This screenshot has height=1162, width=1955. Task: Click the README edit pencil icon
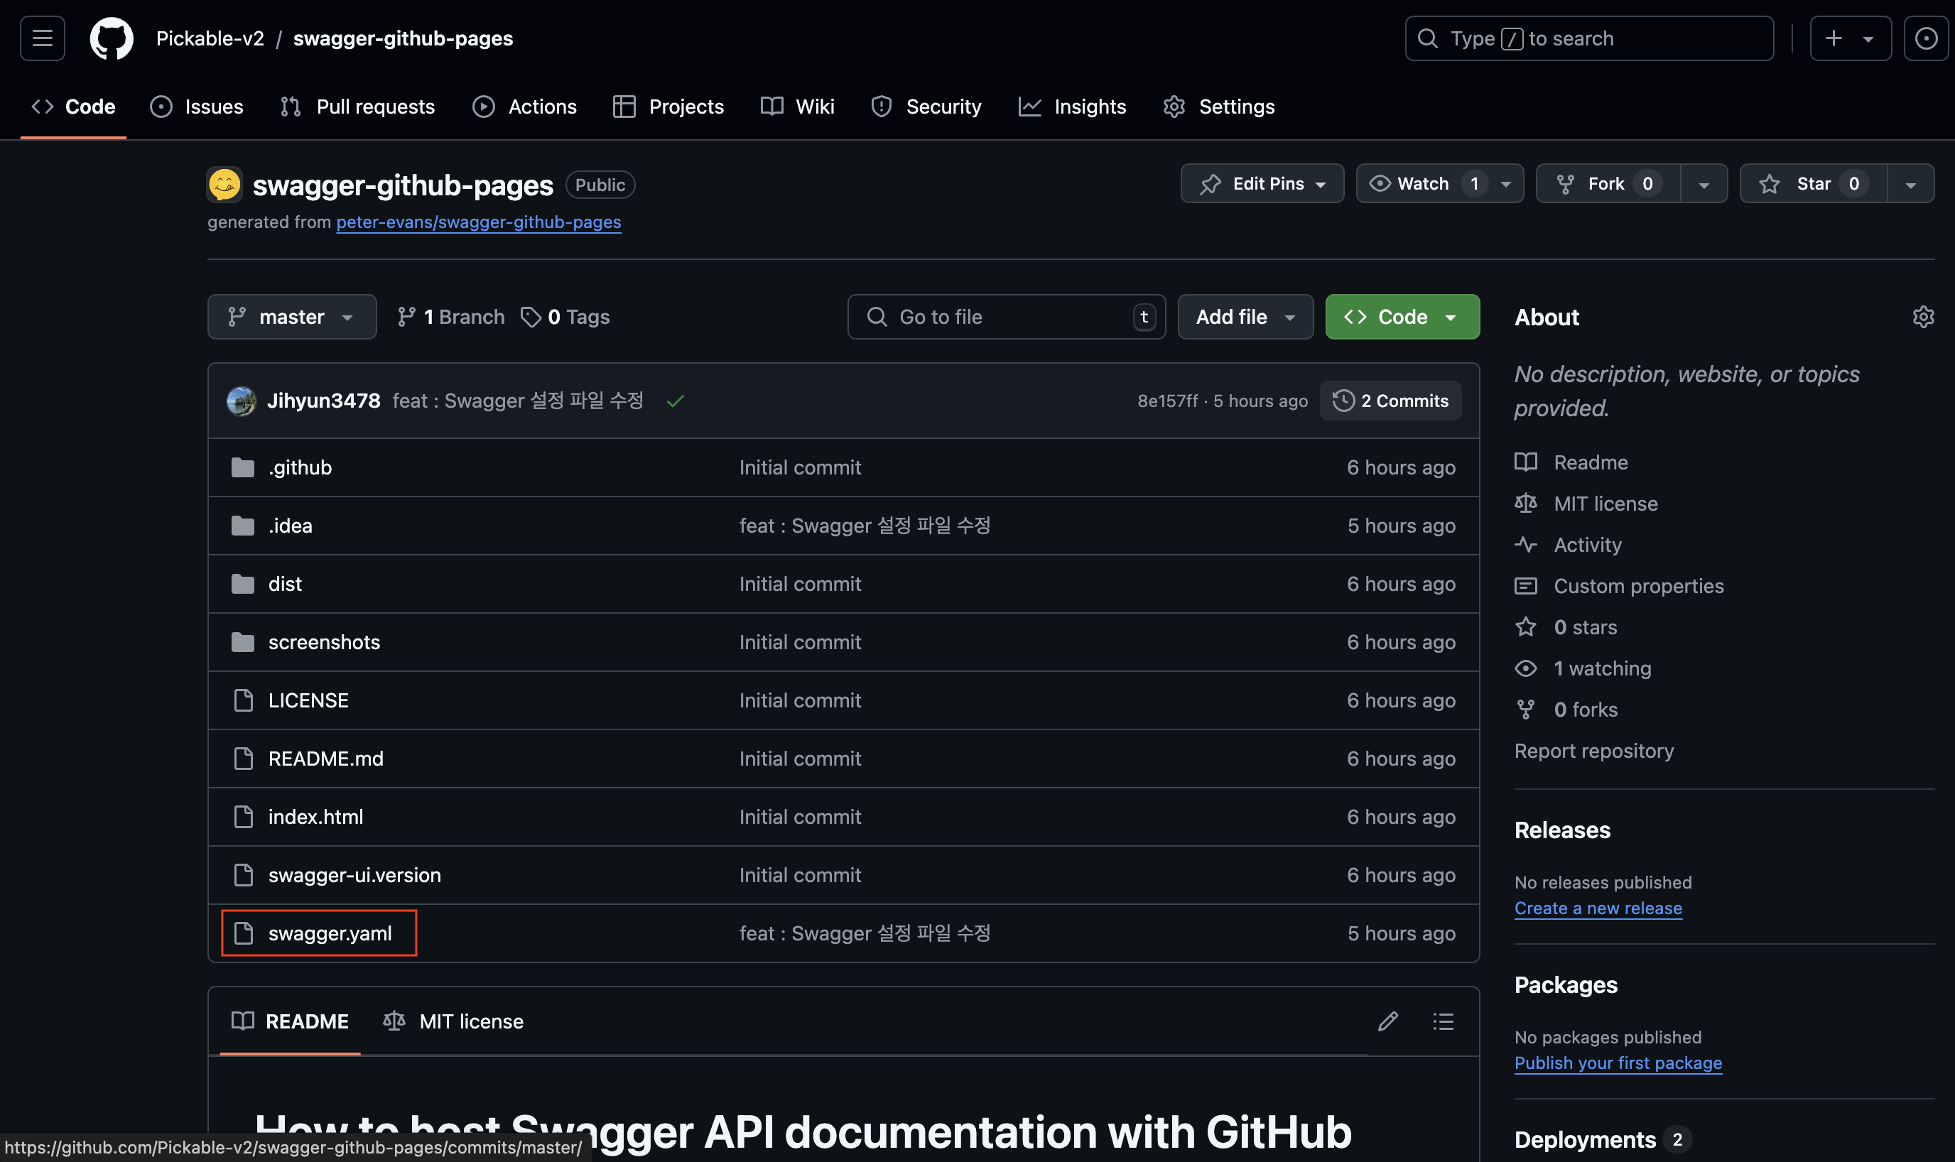(1387, 1021)
